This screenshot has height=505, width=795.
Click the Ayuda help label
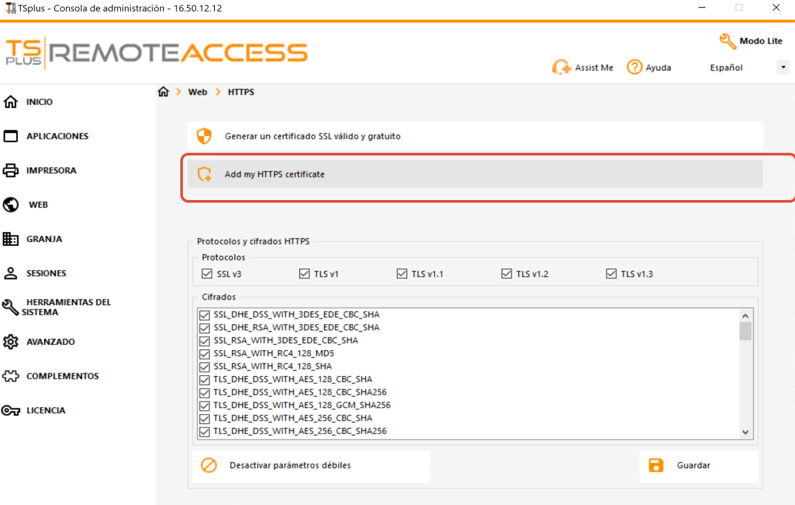point(658,67)
